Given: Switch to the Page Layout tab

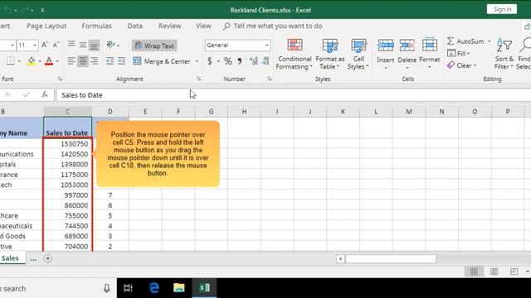Looking at the screenshot, I should point(46,26).
